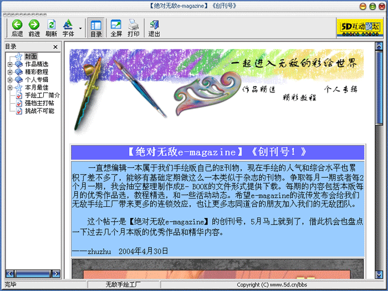Click the star icon beside 本月最佳
388x291 pixels.
click(x=19, y=88)
